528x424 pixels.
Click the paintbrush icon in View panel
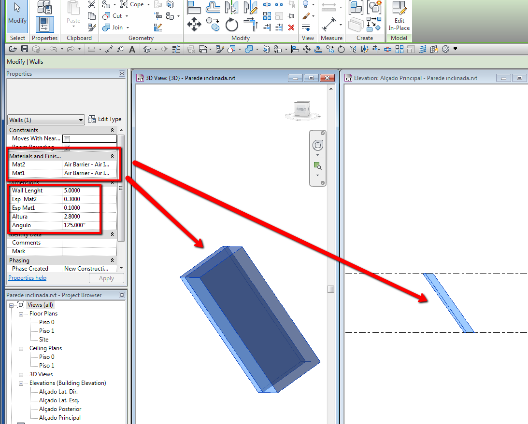coord(306,16)
